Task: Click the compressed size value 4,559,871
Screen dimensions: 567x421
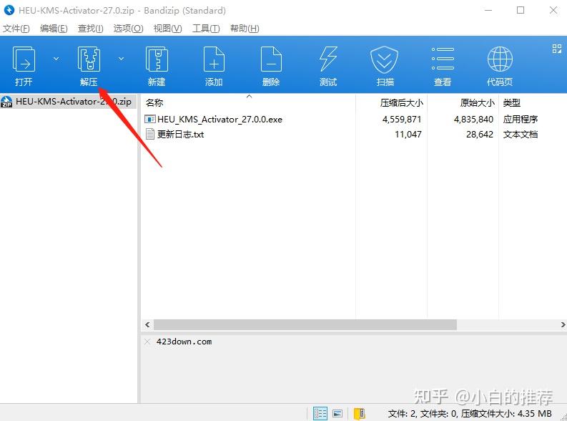Action: 402,119
